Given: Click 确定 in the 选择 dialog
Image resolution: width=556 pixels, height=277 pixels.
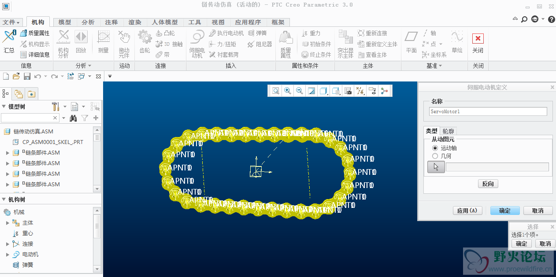Looking at the screenshot, I should [522, 244].
